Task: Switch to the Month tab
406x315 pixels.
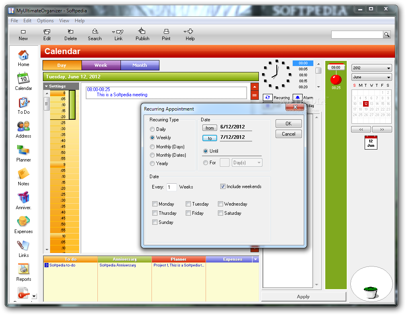Action: [140, 65]
